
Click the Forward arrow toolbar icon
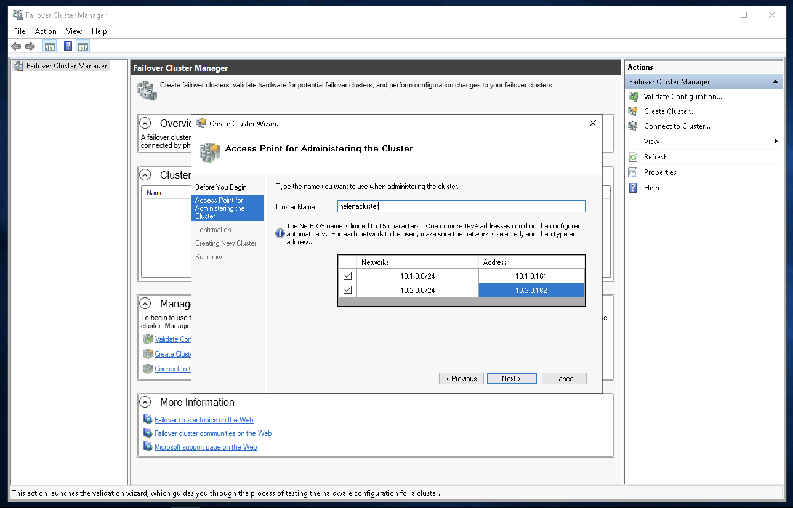(x=30, y=46)
